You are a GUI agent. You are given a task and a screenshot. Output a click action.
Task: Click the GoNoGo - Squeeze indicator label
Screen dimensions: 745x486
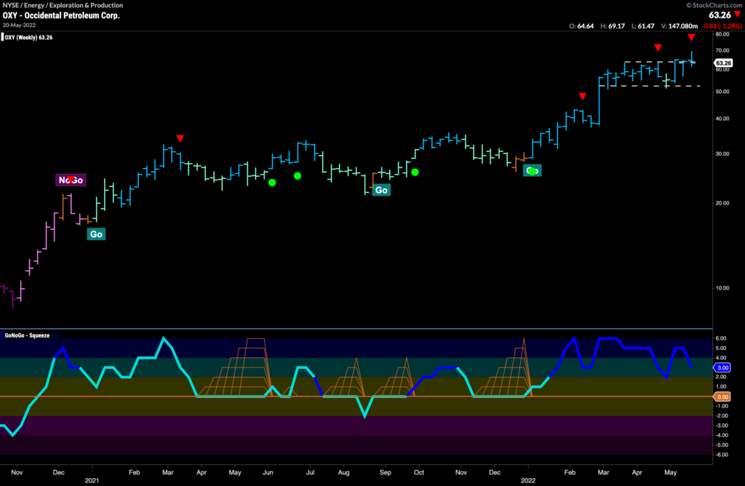tap(27, 335)
